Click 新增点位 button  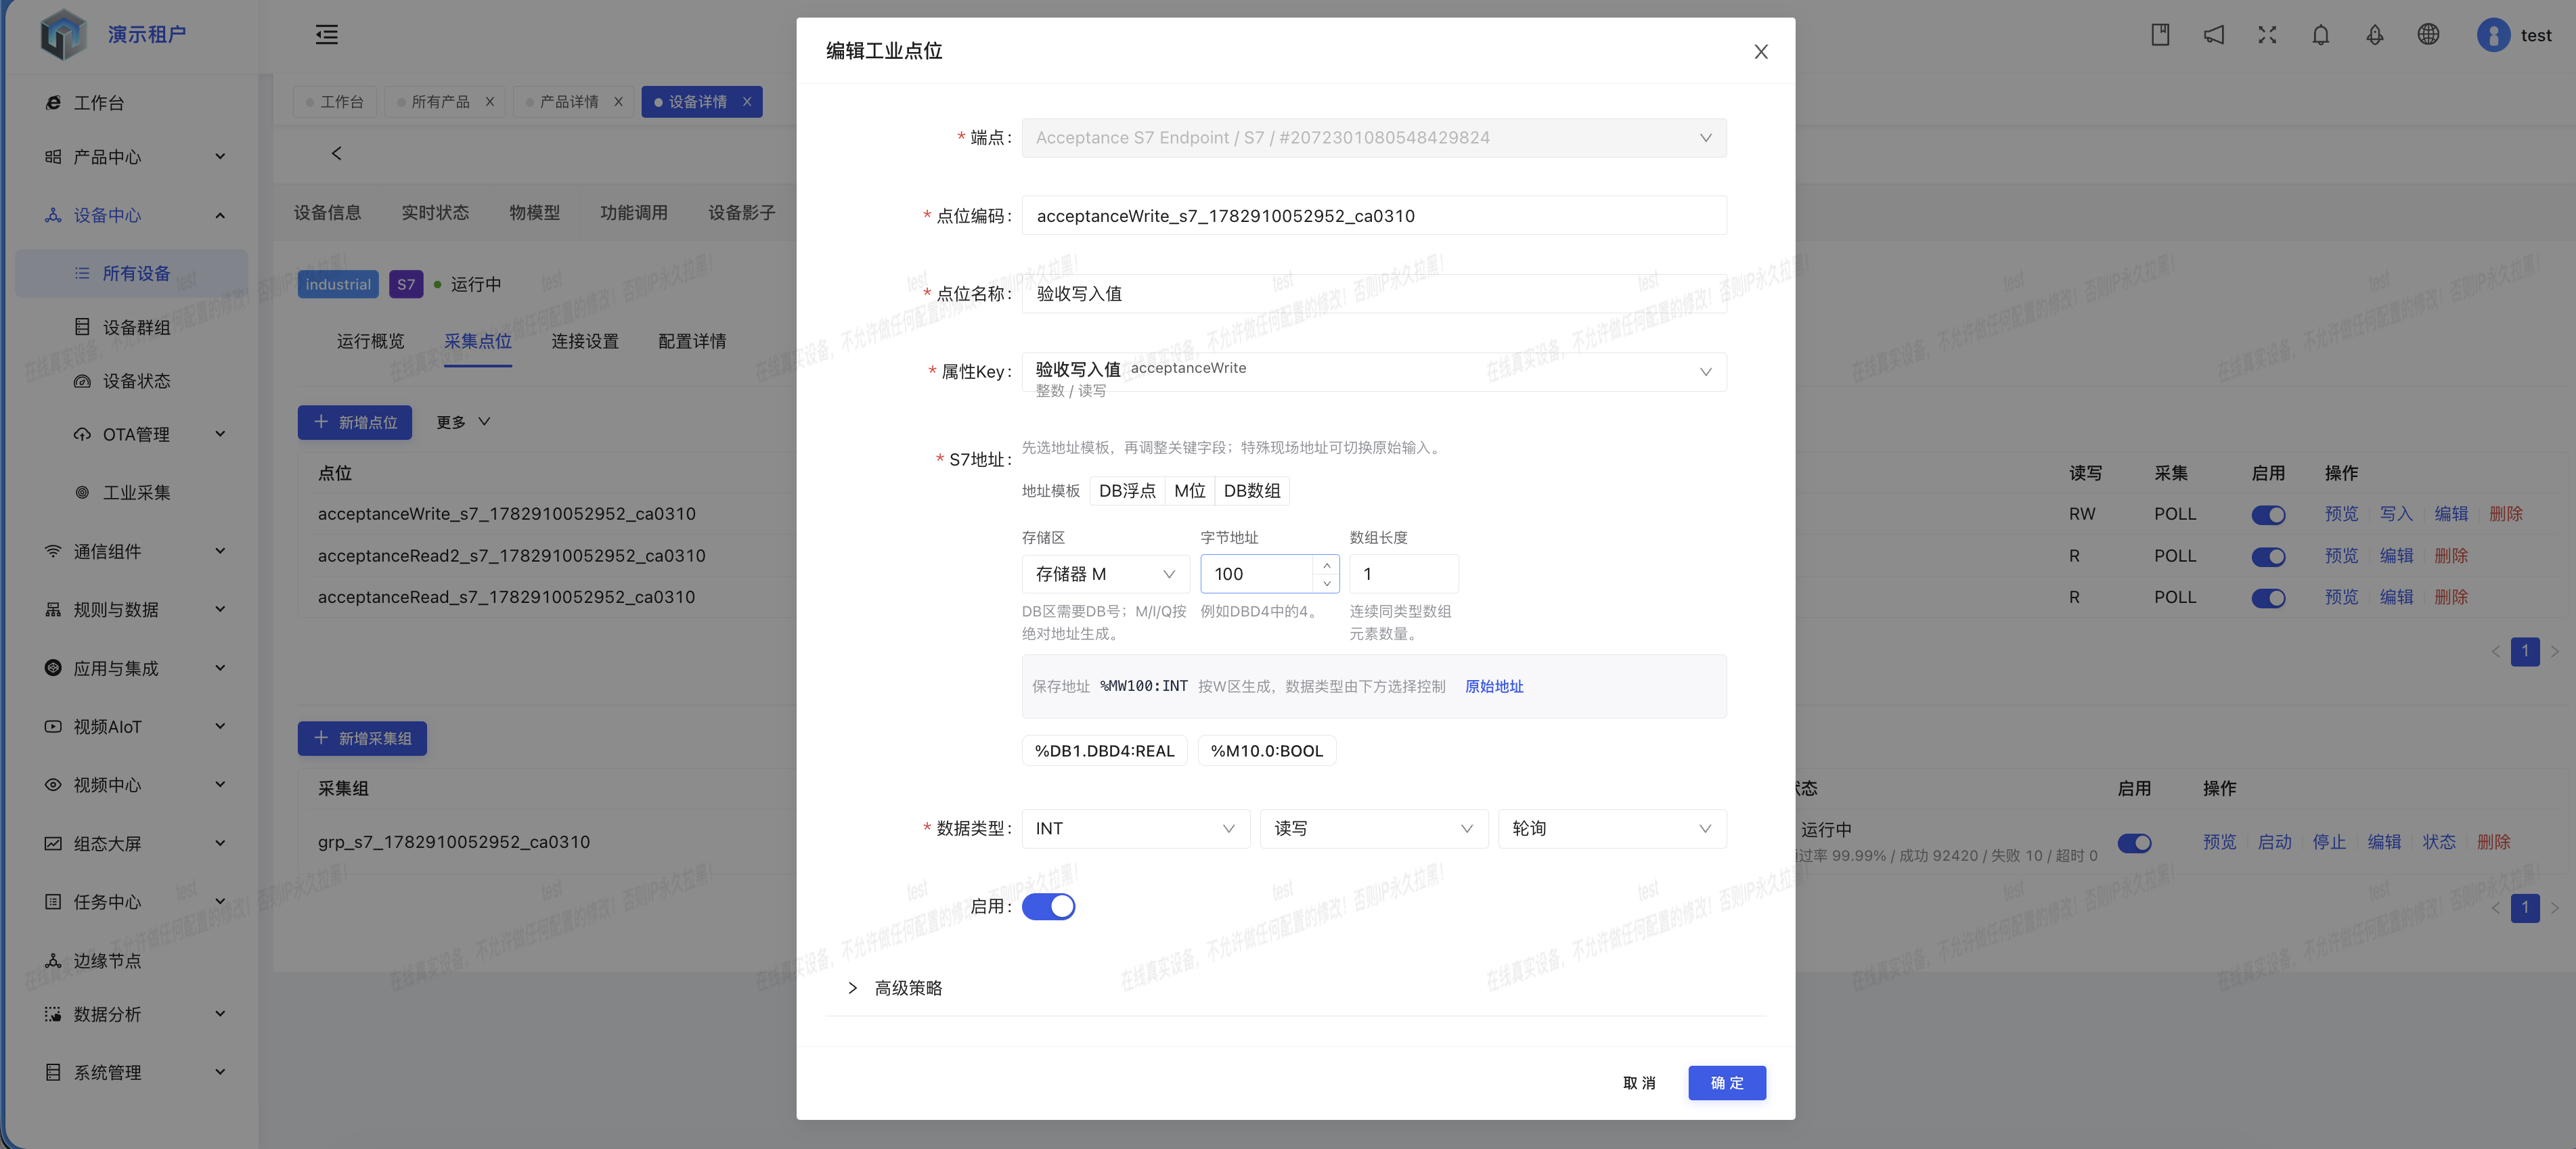point(355,422)
